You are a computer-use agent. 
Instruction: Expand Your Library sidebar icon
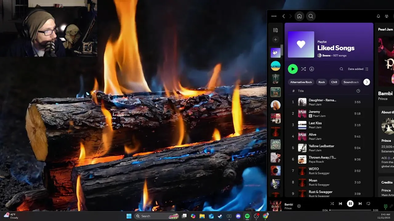(275, 30)
